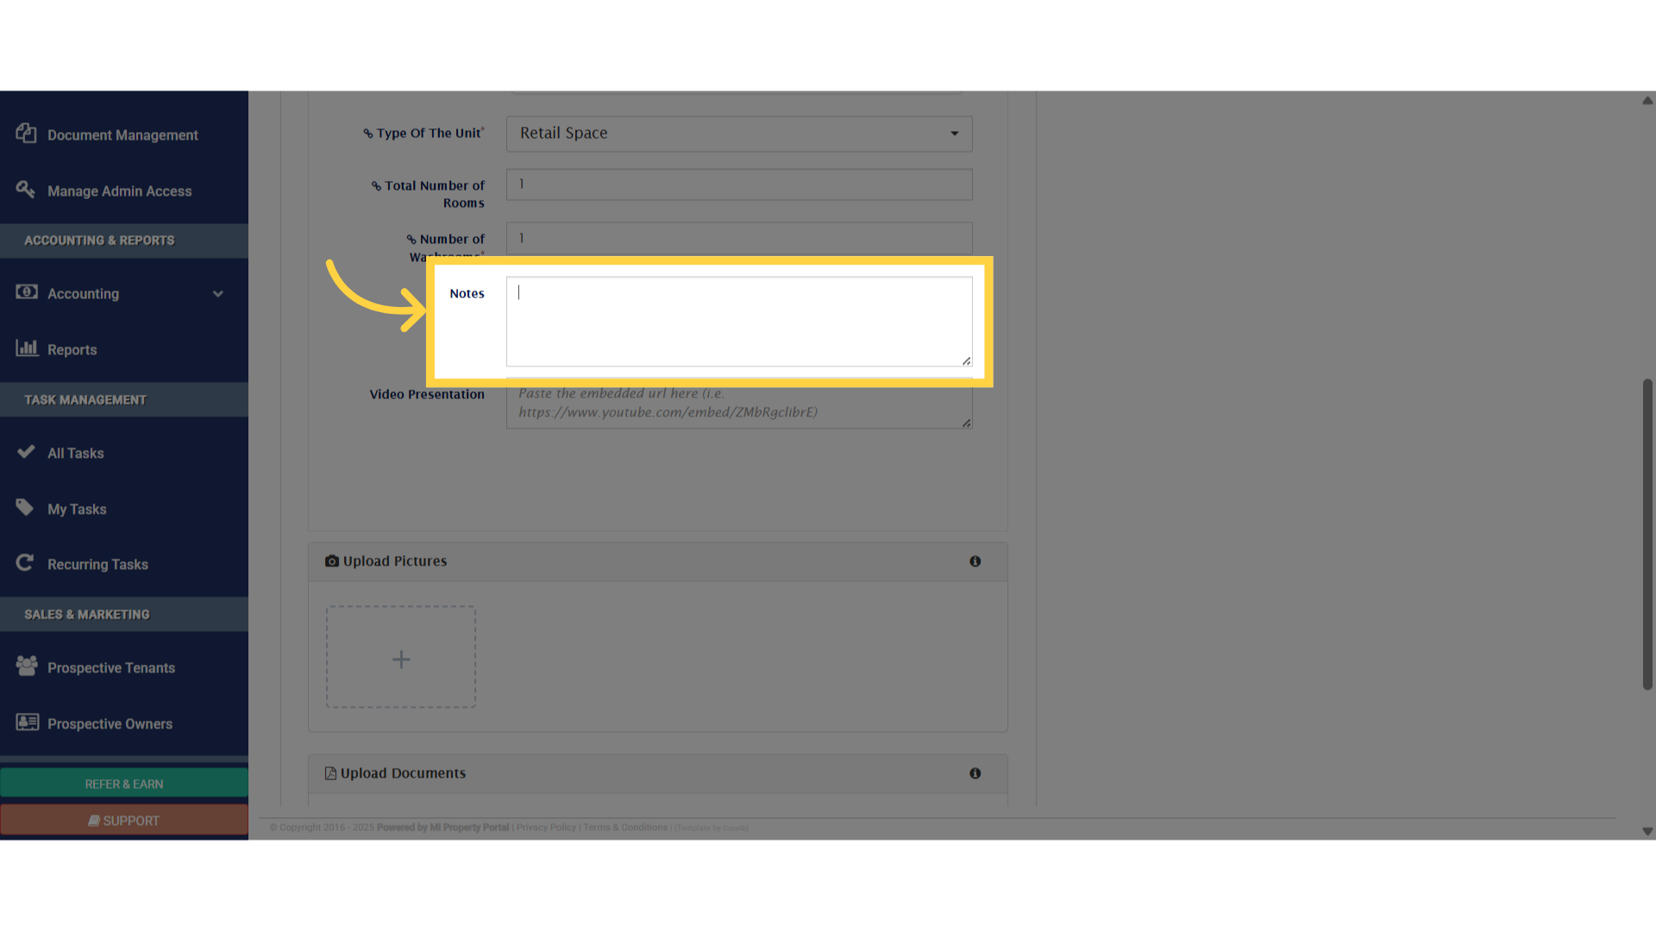Select the Prospective Tenants group icon
Screen dimensions: 1656x931
[x=25, y=665]
